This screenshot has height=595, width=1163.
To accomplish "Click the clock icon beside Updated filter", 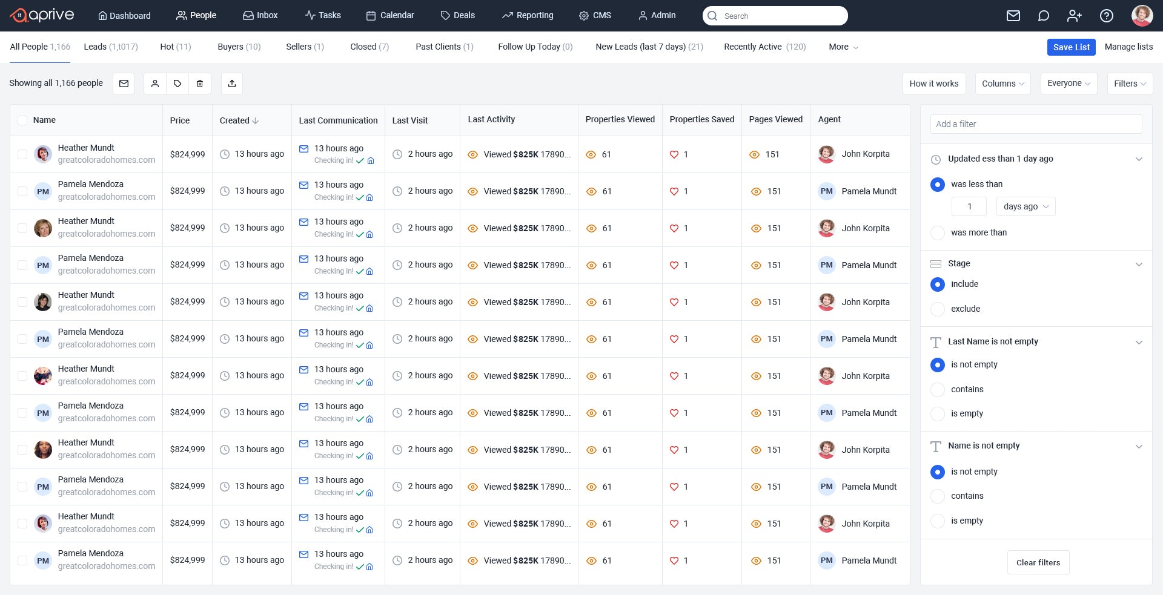I will coord(936,159).
